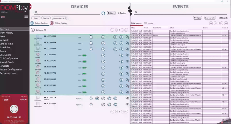
Task: Click the alarm icon for device 66.61366934
Action: (91, 43)
